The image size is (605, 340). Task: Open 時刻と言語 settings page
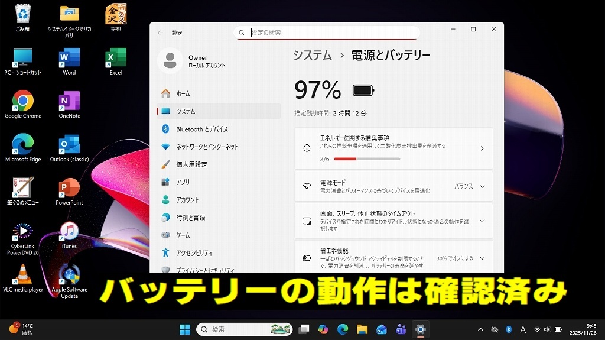click(x=219, y=218)
